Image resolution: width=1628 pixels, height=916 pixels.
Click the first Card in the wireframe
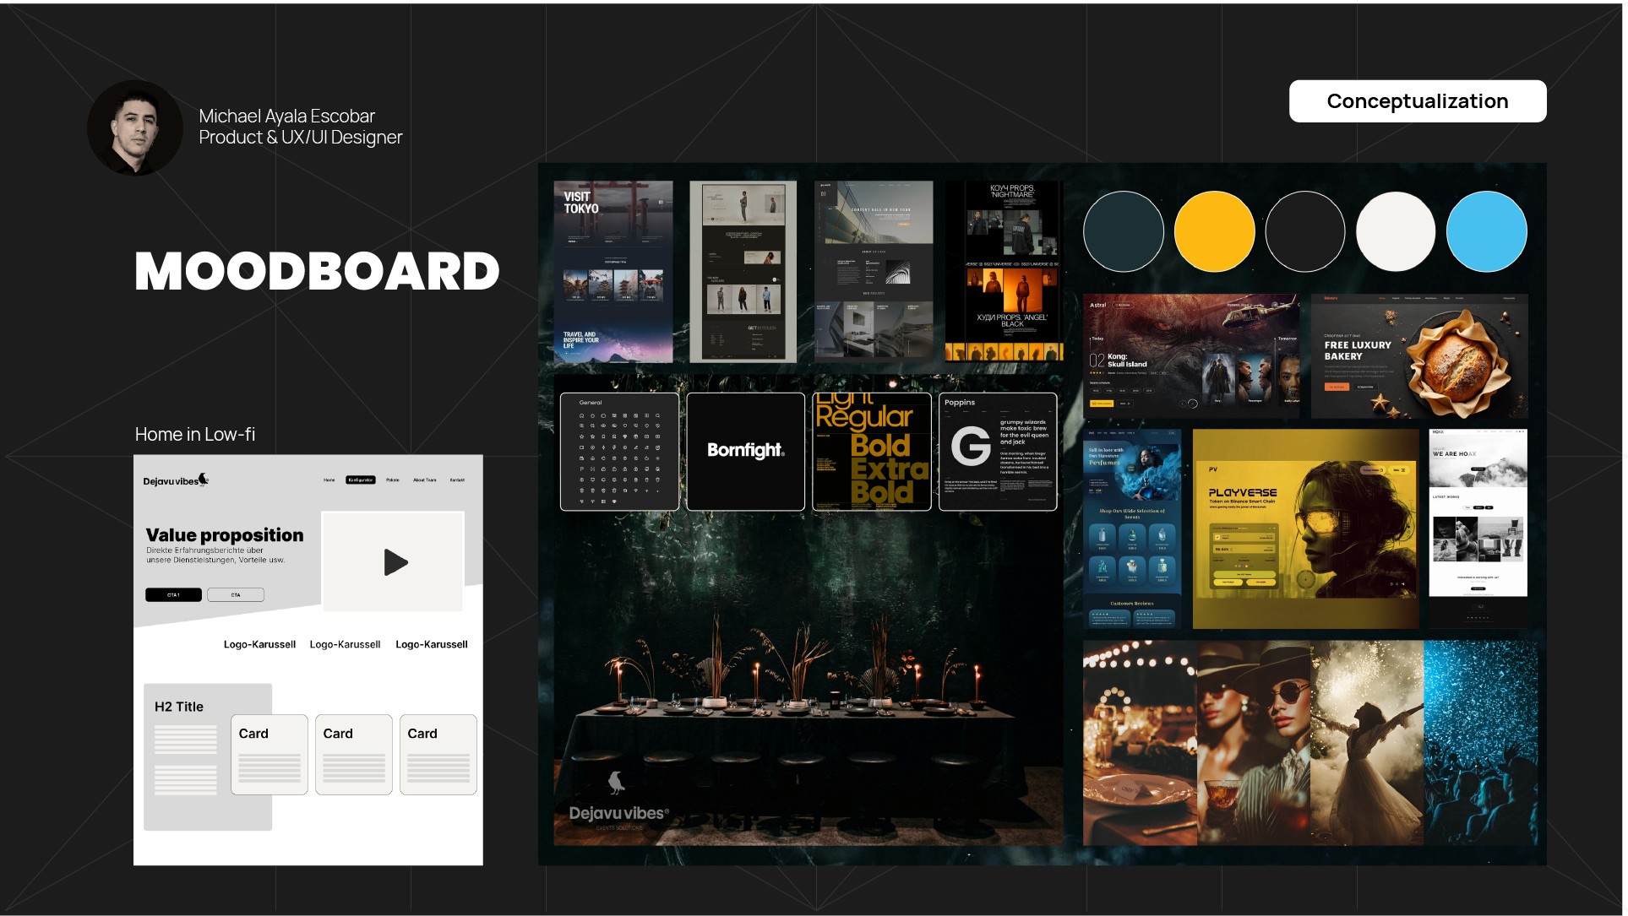tap(270, 755)
